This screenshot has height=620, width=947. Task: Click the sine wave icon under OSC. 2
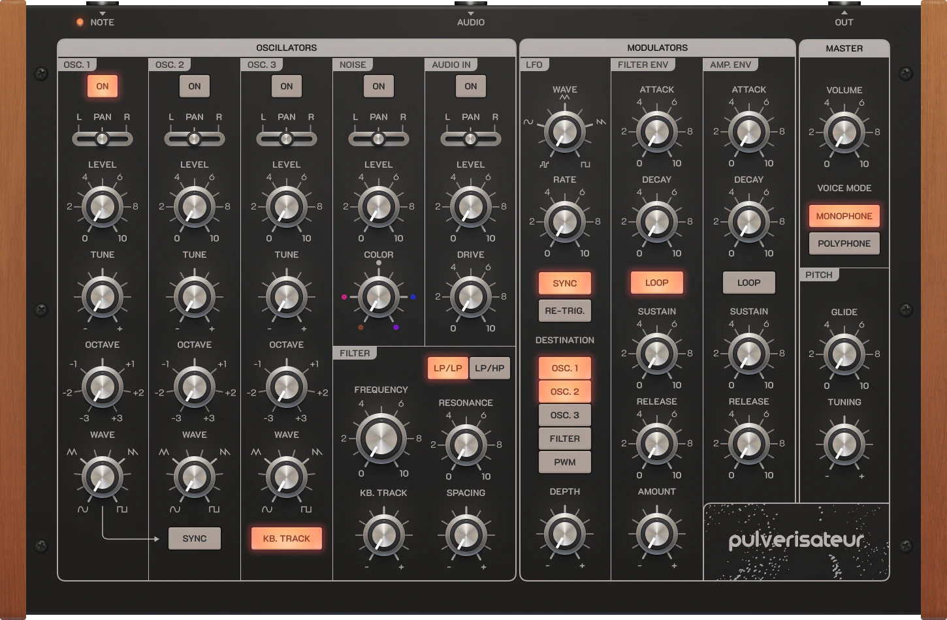click(174, 509)
